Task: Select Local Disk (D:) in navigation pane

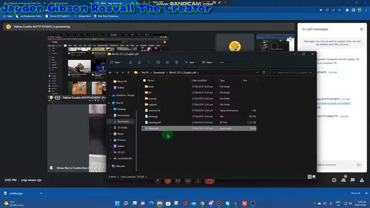Action: pyautogui.click(x=125, y=158)
